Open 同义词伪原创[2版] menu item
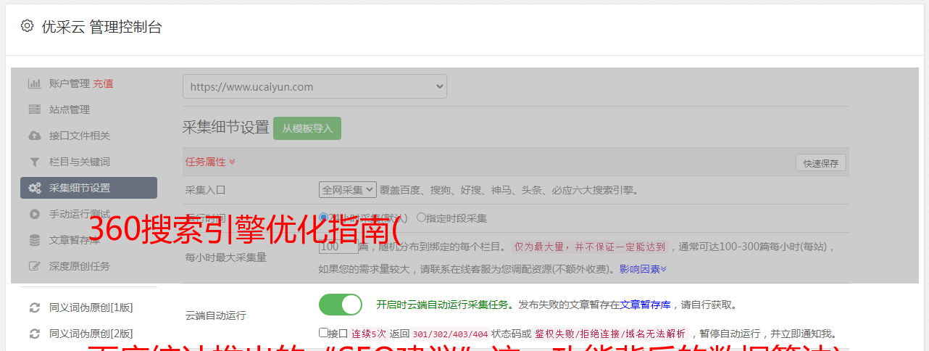This screenshot has height=351, width=929. (91, 334)
